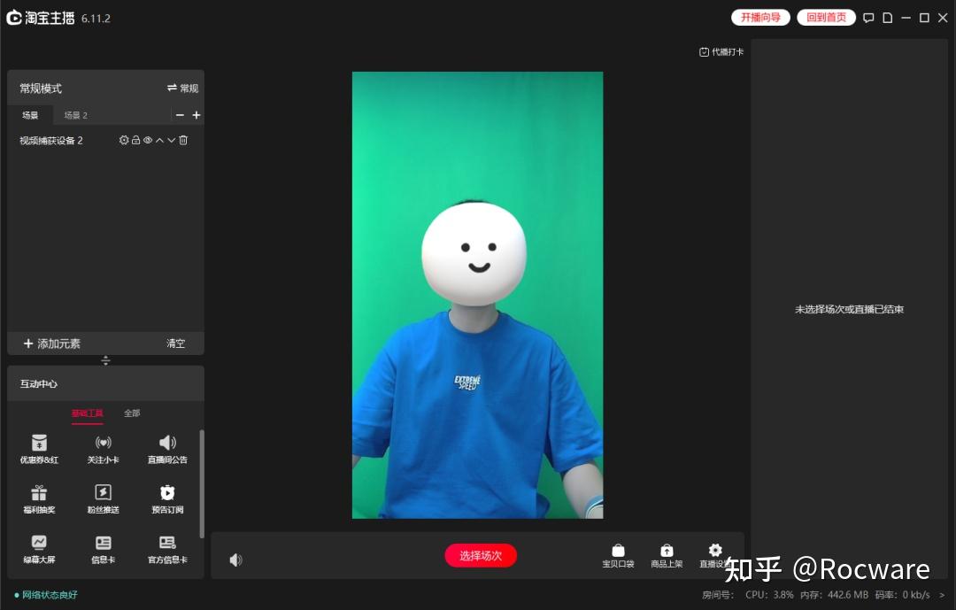Click the 网络状态良好 network status
This screenshot has height=610, width=956.
(46, 595)
